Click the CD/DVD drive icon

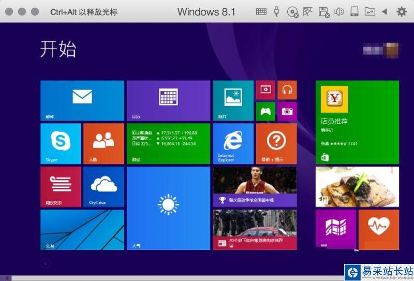pos(292,12)
